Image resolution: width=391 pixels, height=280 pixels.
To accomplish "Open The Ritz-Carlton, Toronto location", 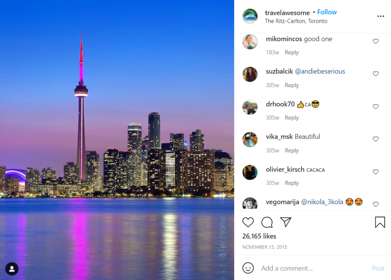I will pyautogui.click(x=296, y=21).
